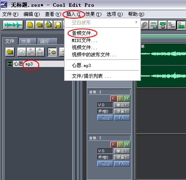Viewport: 186px width, 180px height.
Task: Click insert into multitrack icon in panel
Action: pos(31,52)
